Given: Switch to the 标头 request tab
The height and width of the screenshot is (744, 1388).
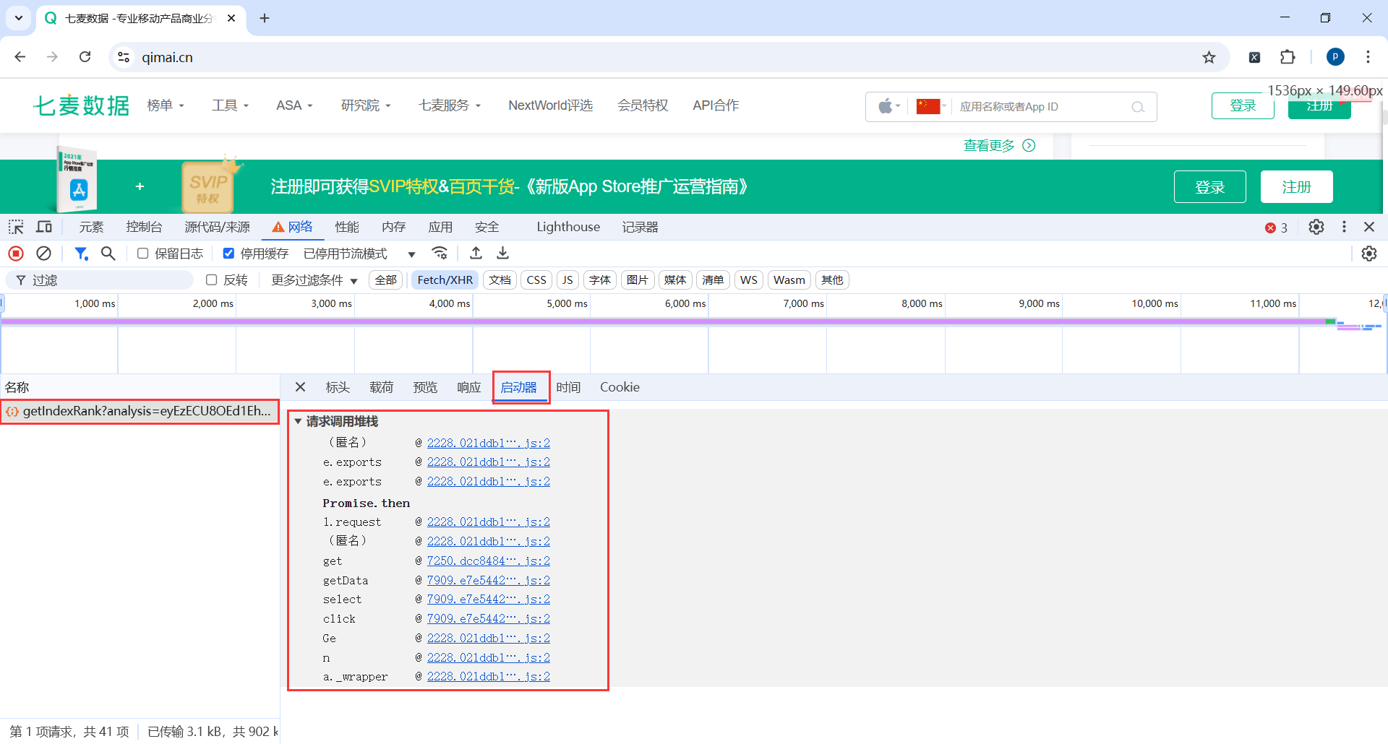Looking at the screenshot, I should 338,387.
